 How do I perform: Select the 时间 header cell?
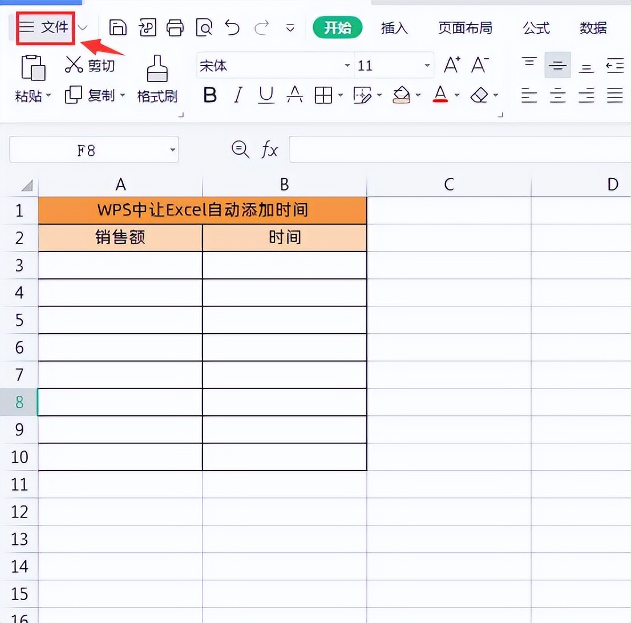pos(285,237)
